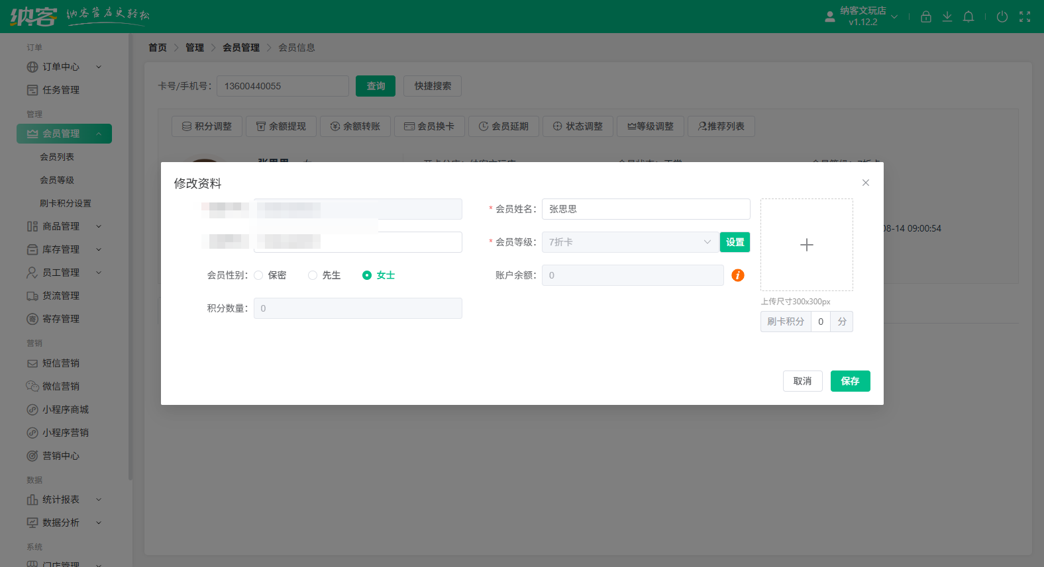Viewport: 1044px width, 567px height.
Task: Open 短信营销 in the sidebar
Action: click(61, 363)
